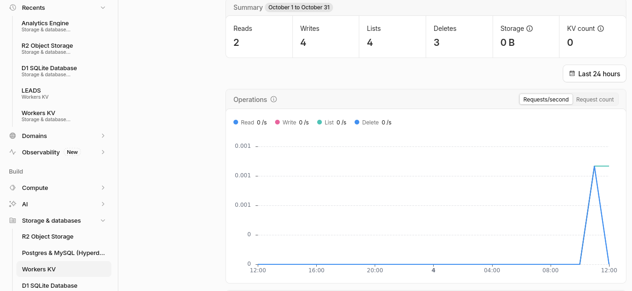The width and height of the screenshot is (632, 291).
Task: Switch chart to Requests/second
Action: (x=546, y=99)
